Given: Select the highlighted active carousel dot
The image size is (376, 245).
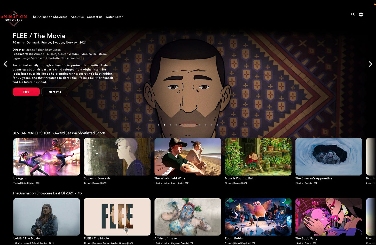Looking at the screenshot, I should [x=164, y=125].
